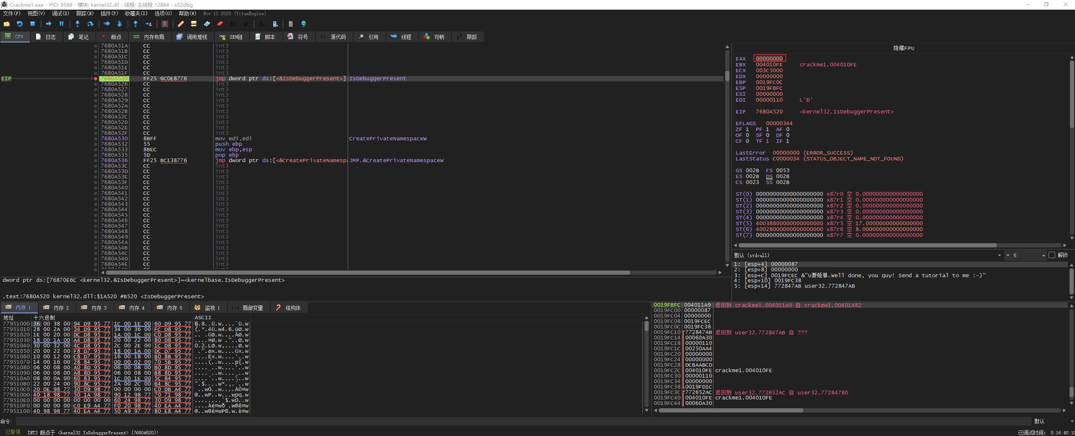Toggle breakpoint bullet at address 7680A530

click(96, 139)
